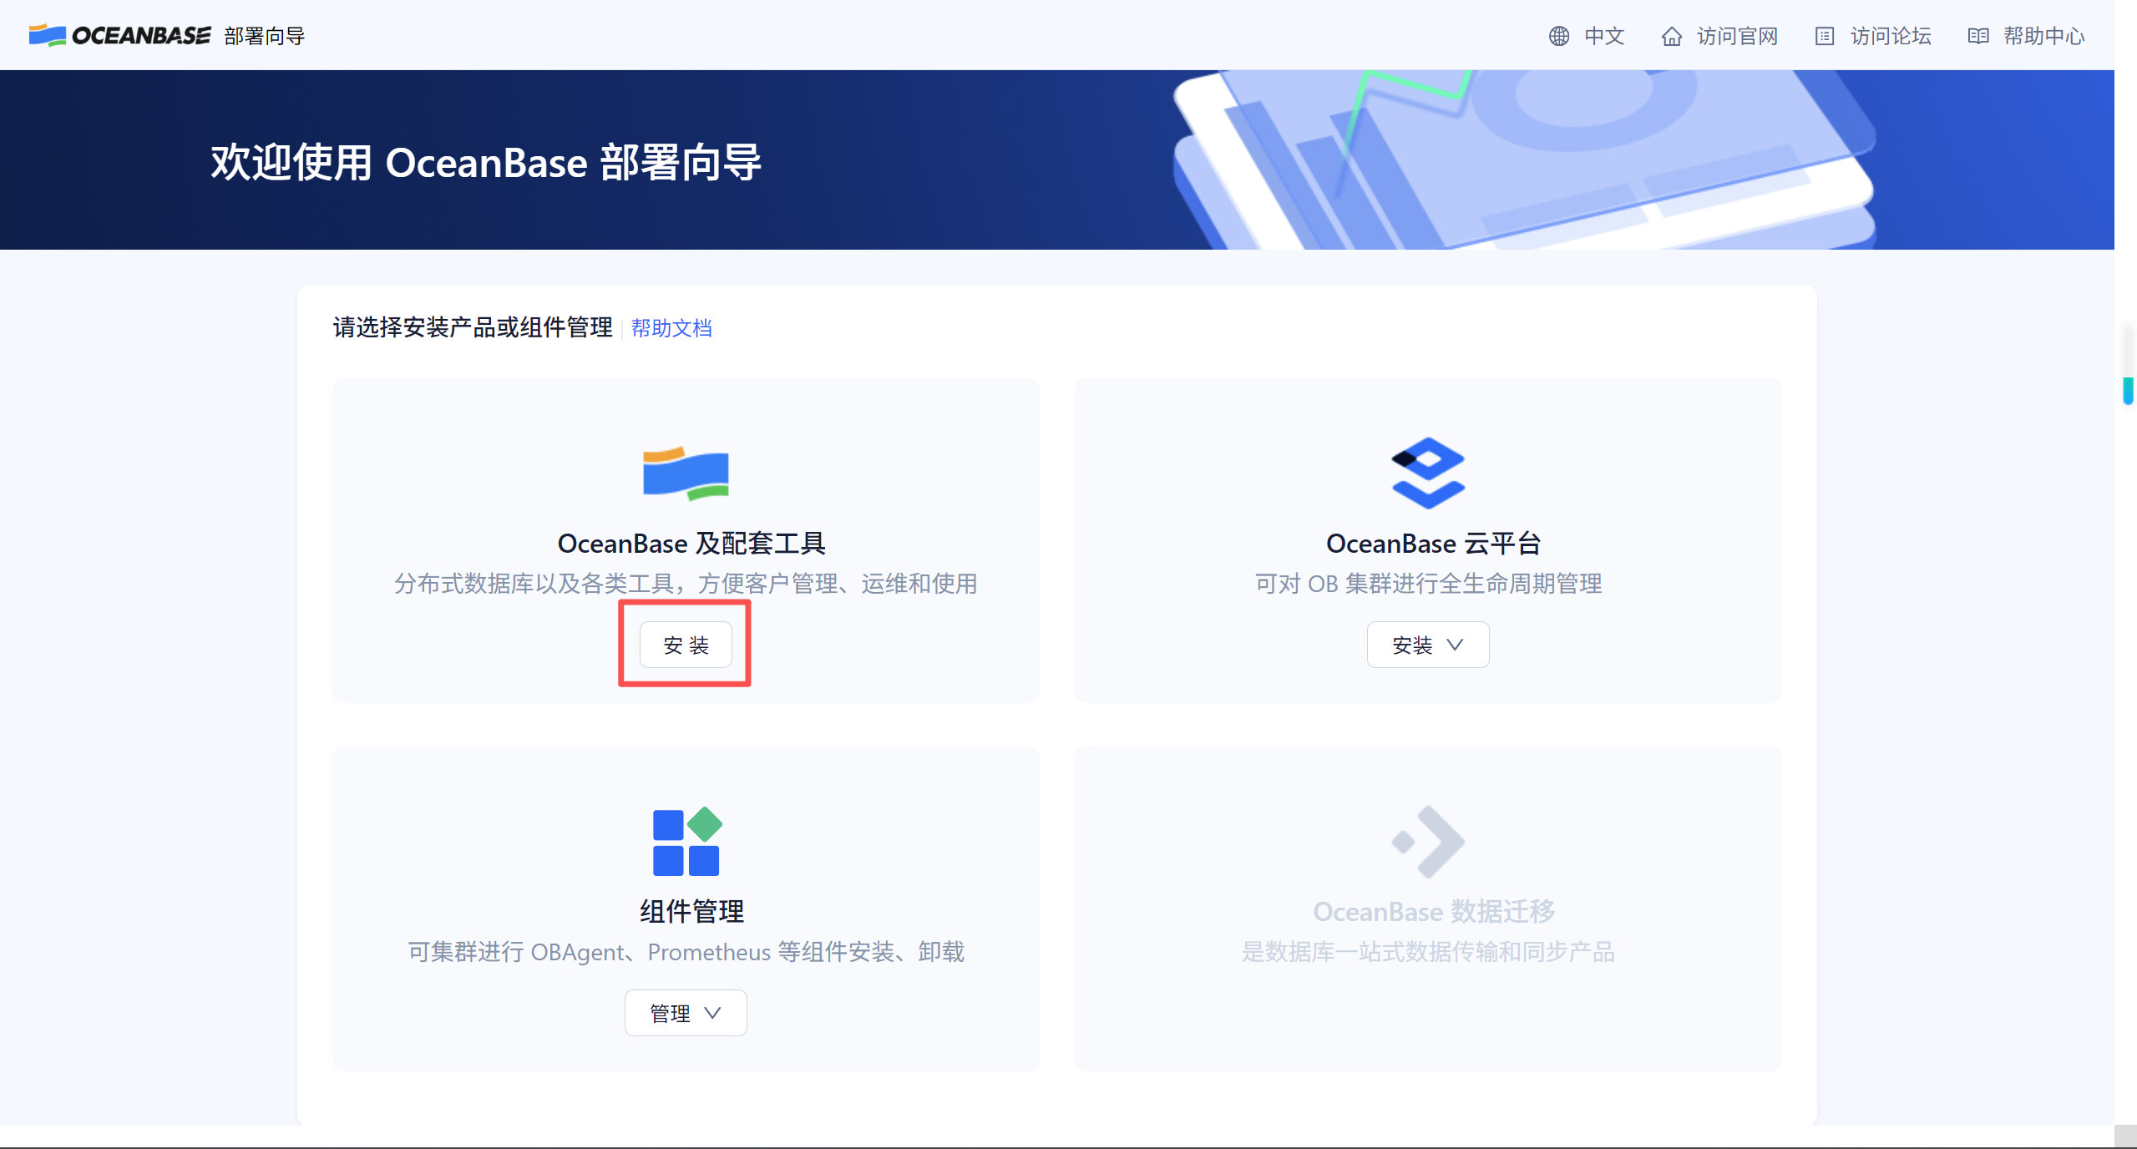
Task: Switch language via 中文 menu
Action: [1603, 36]
